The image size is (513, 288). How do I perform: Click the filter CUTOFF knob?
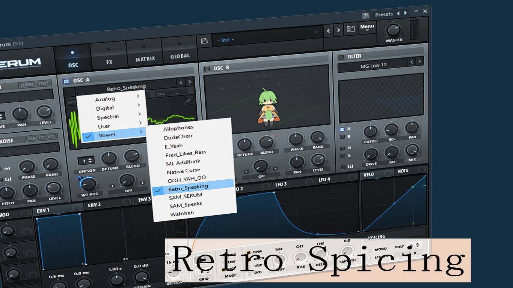point(370,132)
